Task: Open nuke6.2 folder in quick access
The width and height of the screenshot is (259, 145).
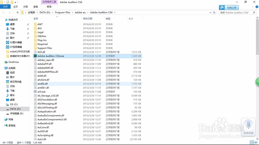Action: tap(18, 52)
